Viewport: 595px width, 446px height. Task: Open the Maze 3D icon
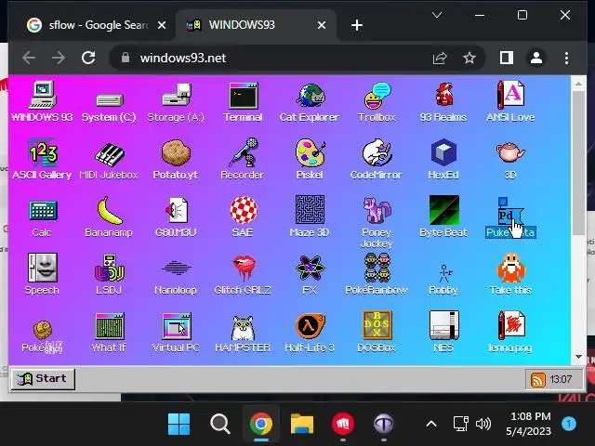tap(310, 210)
